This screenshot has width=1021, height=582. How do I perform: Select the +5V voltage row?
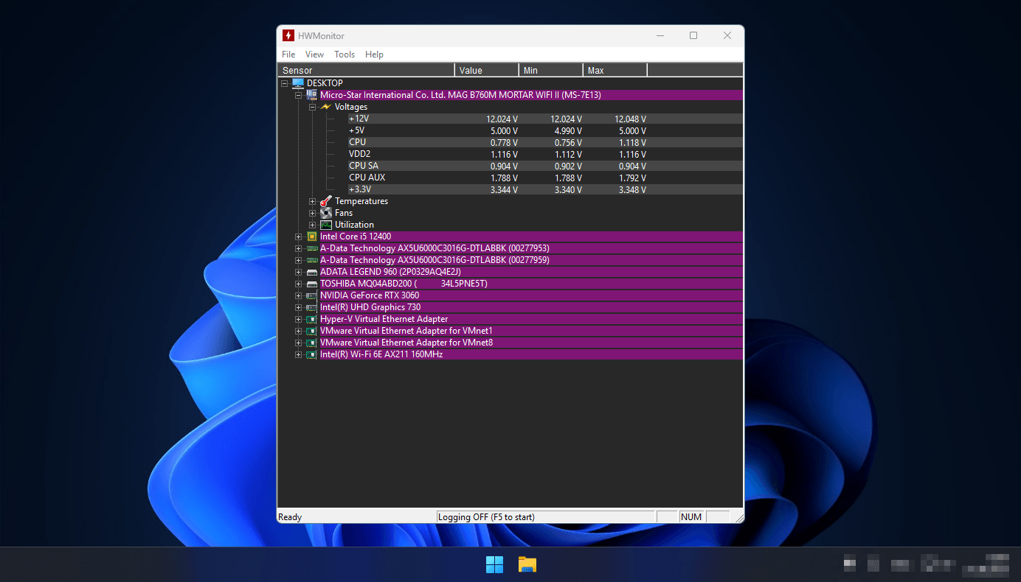[545, 130]
